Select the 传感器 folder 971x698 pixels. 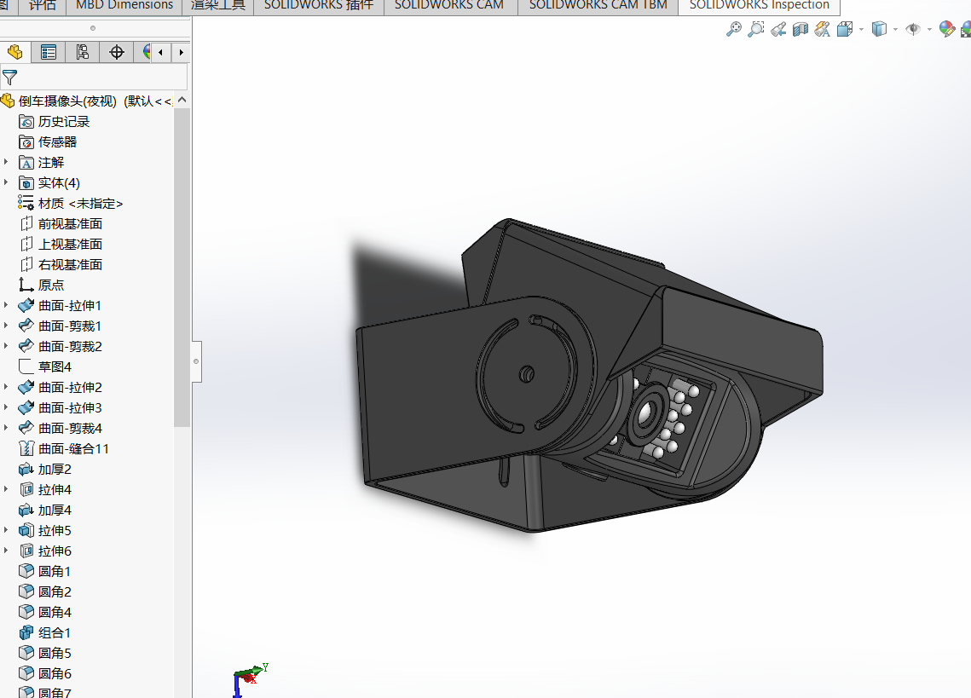(x=58, y=141)
